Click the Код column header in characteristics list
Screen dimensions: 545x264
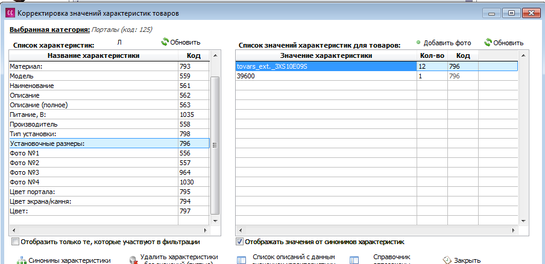(x=194, y=55)
